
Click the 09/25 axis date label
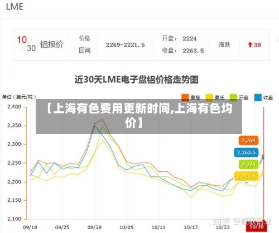pos(62,227)
